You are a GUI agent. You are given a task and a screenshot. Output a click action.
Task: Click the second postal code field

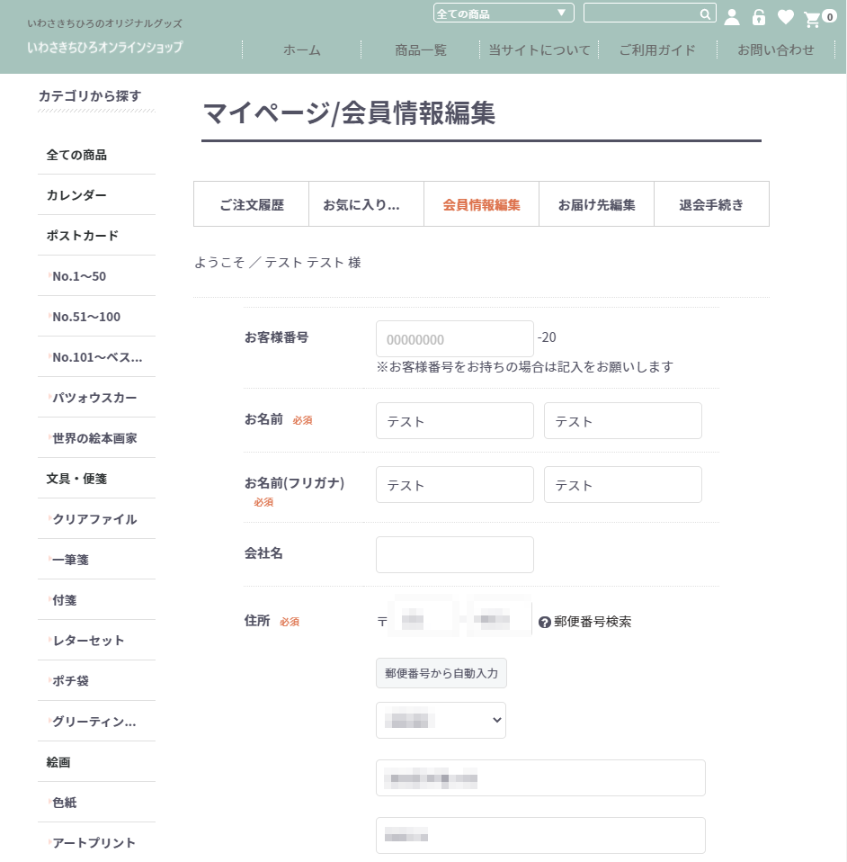tap(499, 619)
